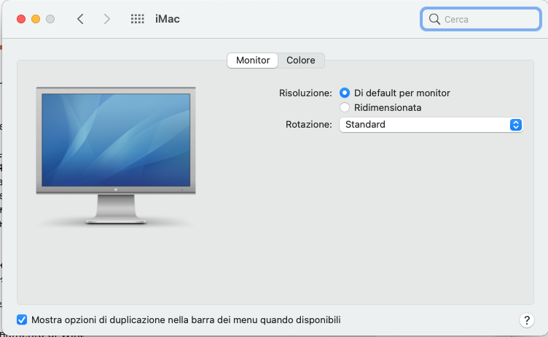
Task: Click the "Rotazione:" label
Action: (308, 125)
